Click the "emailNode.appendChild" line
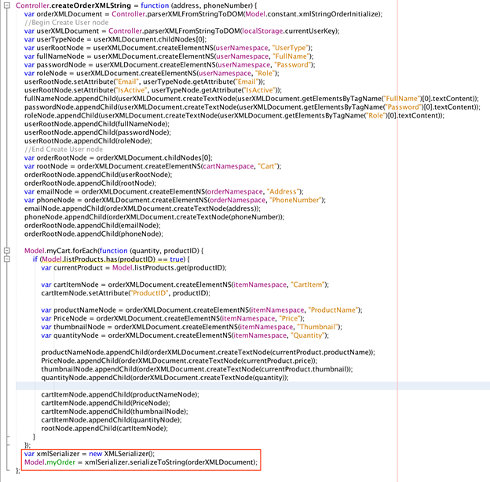Image resolution: width=490 pixels, height=482 pixels. pos(142,208)
